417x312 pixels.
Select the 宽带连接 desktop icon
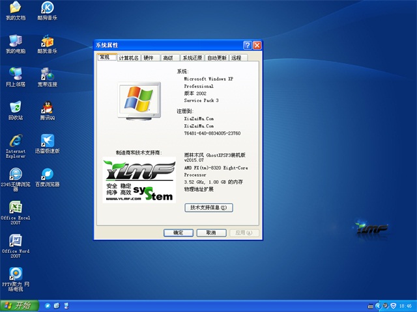[47, 75]
